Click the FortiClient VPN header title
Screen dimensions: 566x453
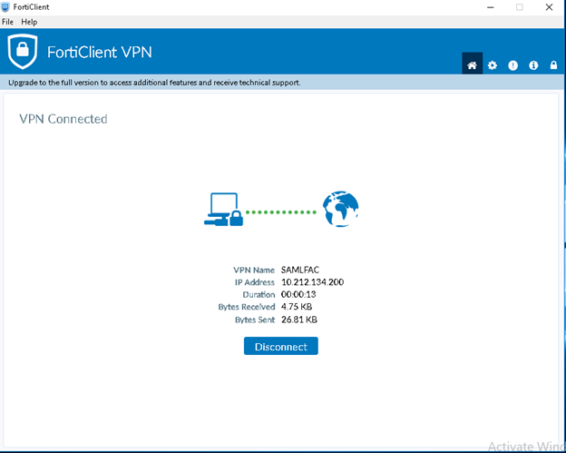point(100,52)
